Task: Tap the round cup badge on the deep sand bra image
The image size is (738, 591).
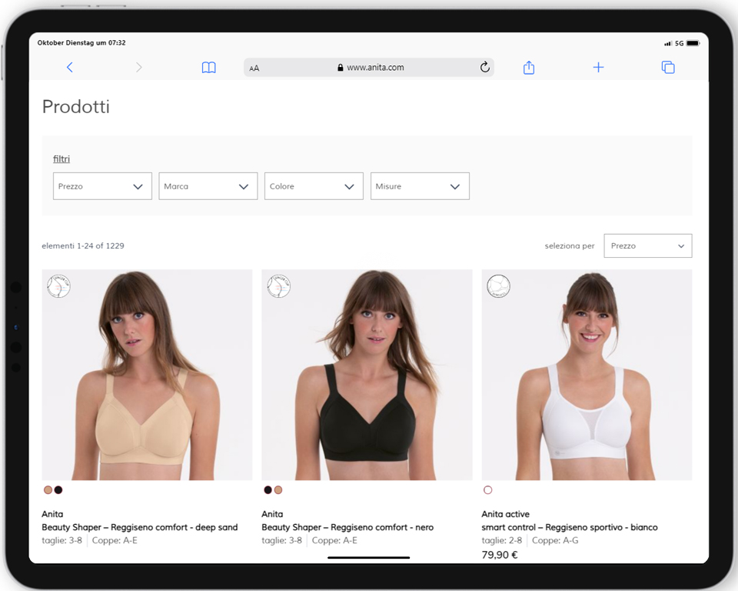Action: pos(58,286)
